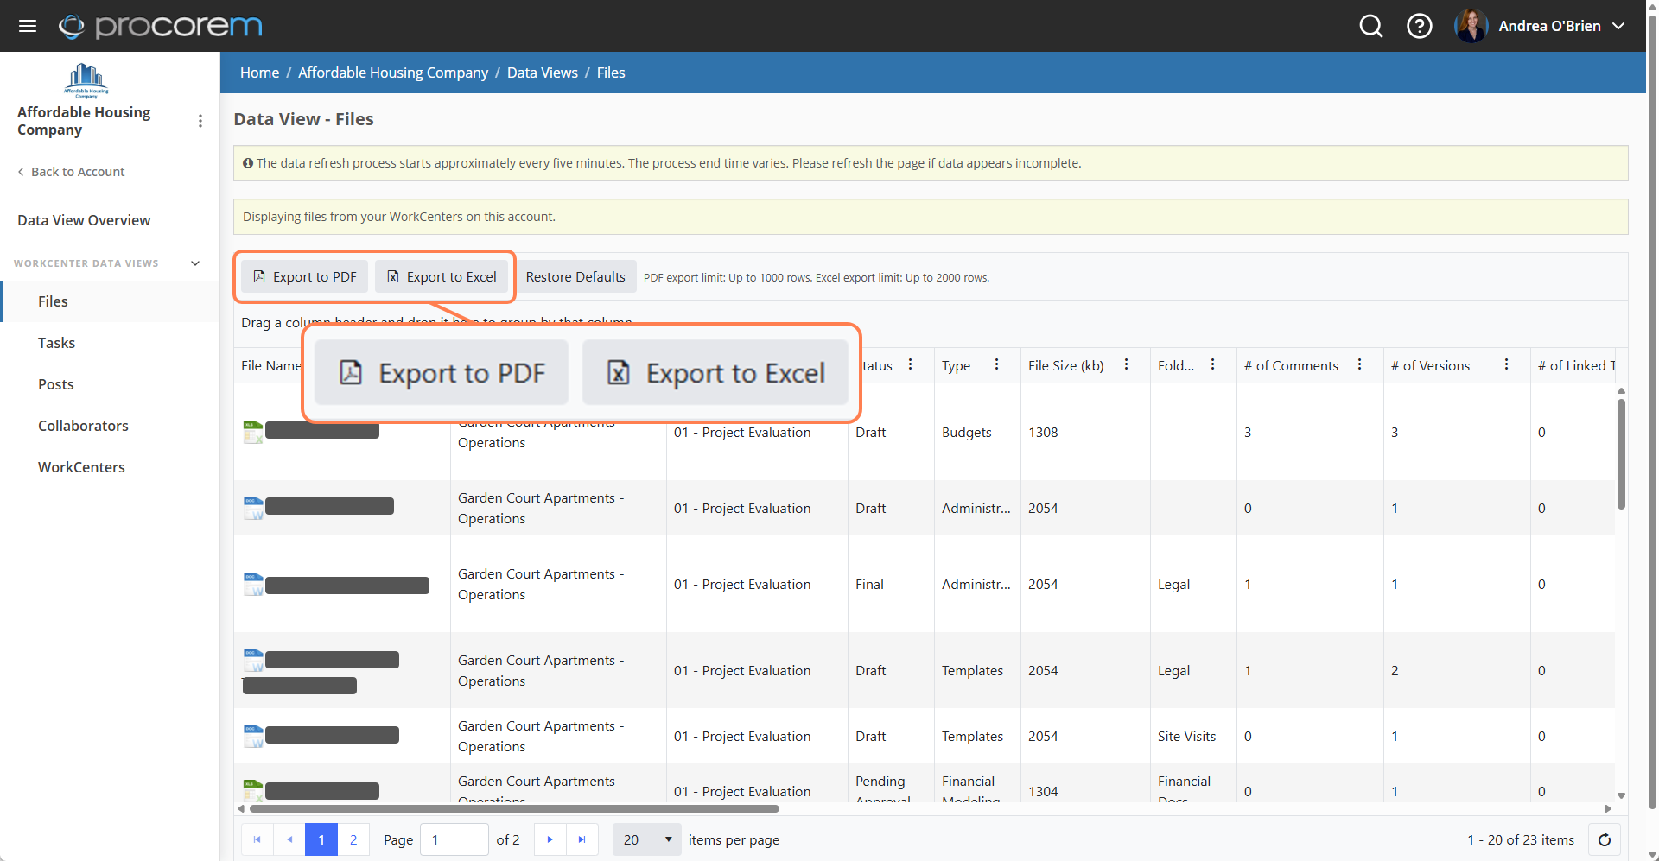Click the table scroll right arrow

pos(1607,809)
